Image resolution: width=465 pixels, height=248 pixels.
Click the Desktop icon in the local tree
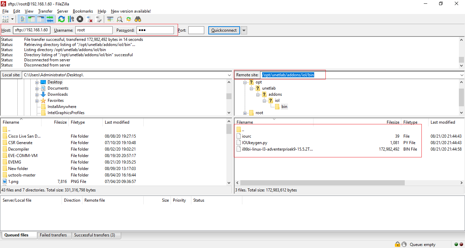point(43,82)
